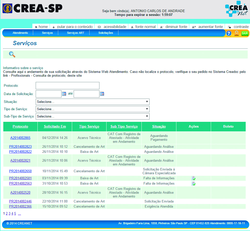Screen dimensions: 250x231
Task: Click action icon for PR2014002581 row
Action: pos(193,178)
